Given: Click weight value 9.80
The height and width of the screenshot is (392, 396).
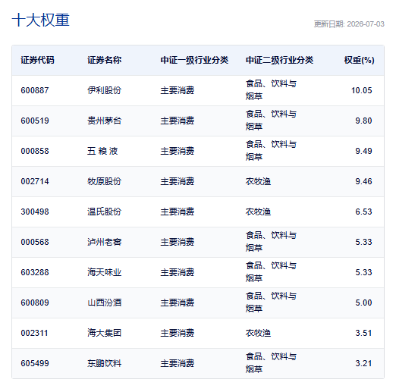Looking at the screenshot, I should (363, 121).
